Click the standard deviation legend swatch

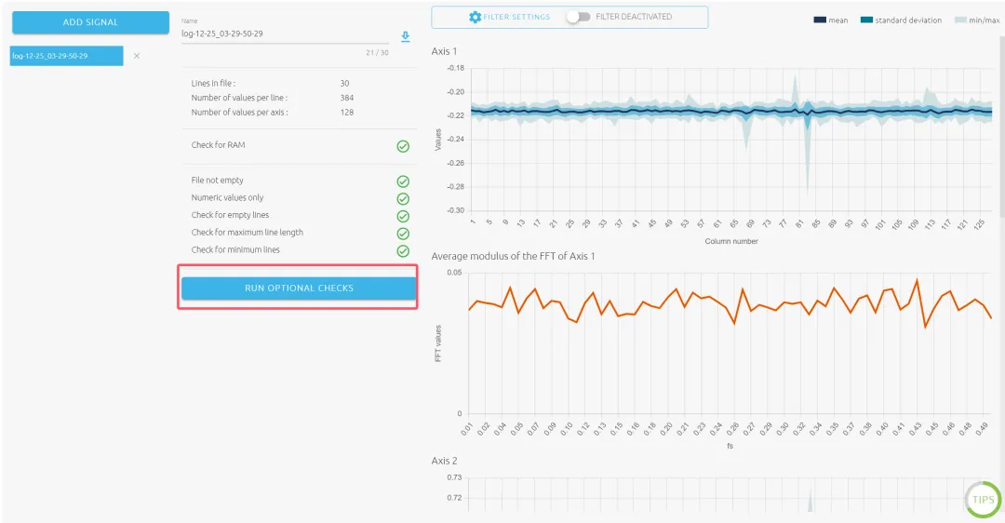click(x=866, y=20)
